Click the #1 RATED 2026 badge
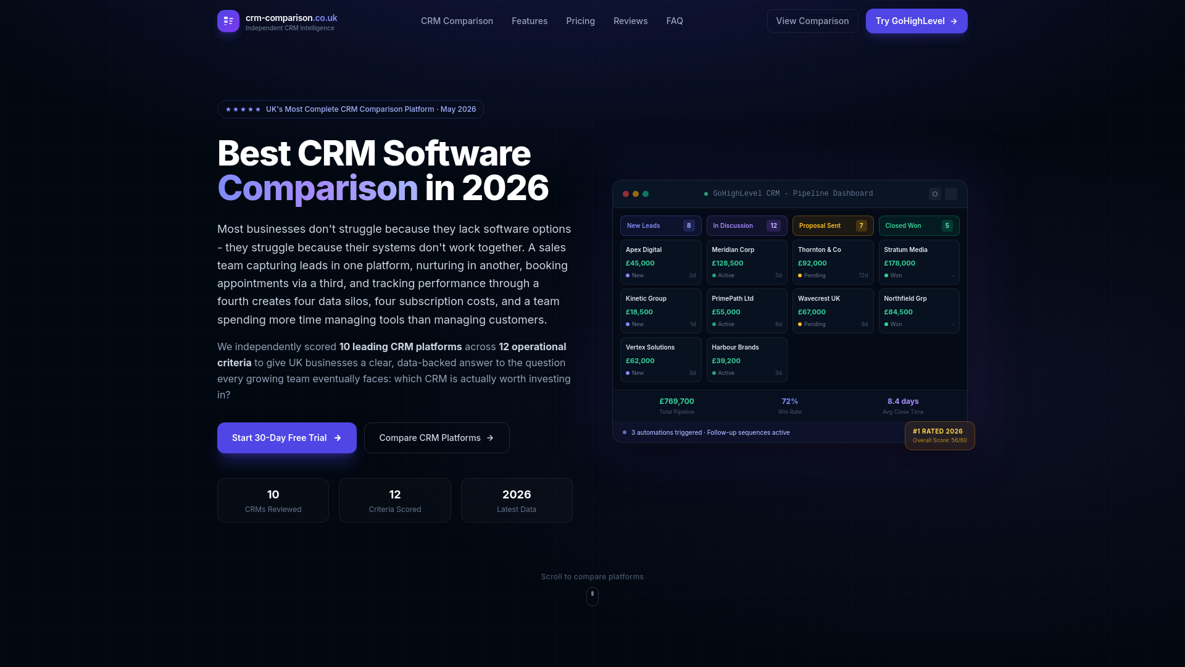Screen dimensions: 1185x667 coord(939,435)
